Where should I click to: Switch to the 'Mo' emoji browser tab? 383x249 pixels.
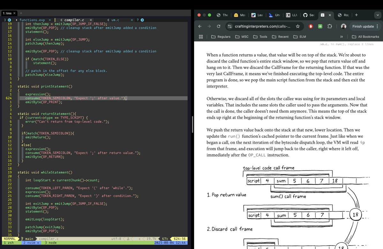240,15
